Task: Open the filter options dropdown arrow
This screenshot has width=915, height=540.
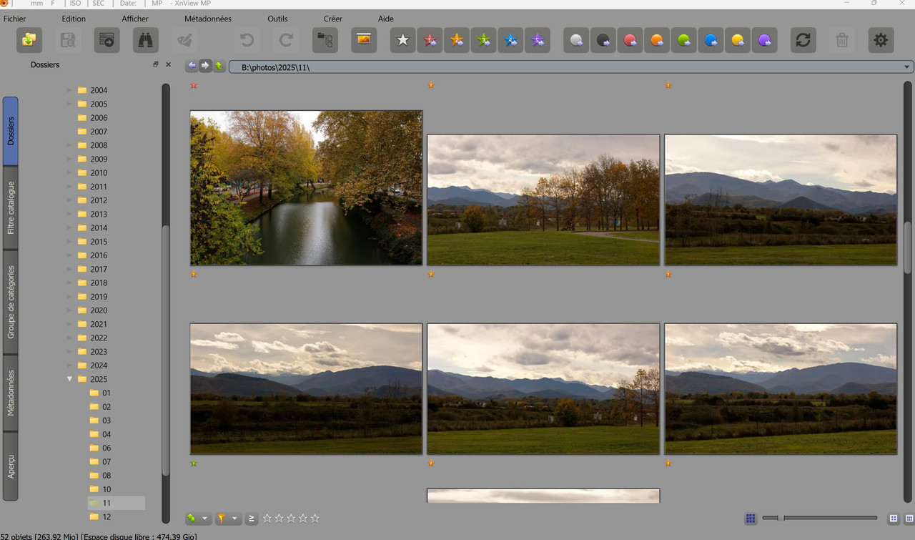Action: 234,518
